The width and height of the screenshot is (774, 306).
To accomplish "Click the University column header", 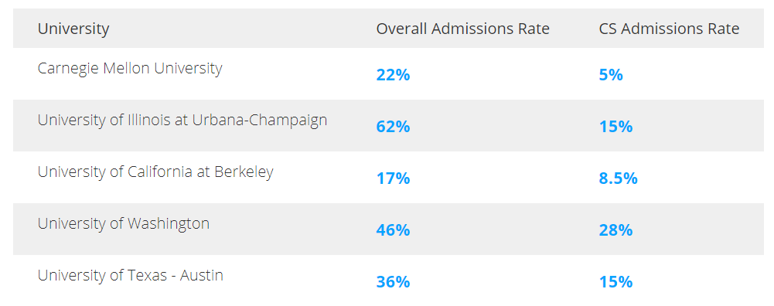I will click(x=73, y=29).
